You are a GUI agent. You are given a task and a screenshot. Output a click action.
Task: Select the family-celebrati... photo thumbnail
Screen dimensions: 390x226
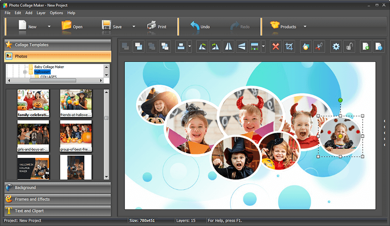[33, 103]
